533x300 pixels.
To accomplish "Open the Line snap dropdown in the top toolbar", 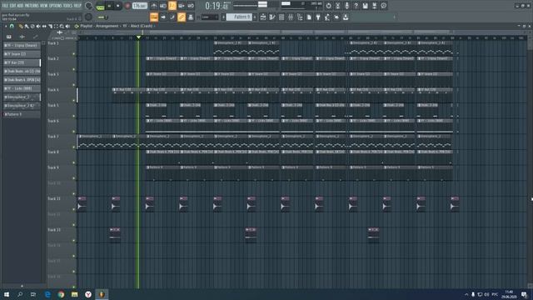I will [210, 17].
